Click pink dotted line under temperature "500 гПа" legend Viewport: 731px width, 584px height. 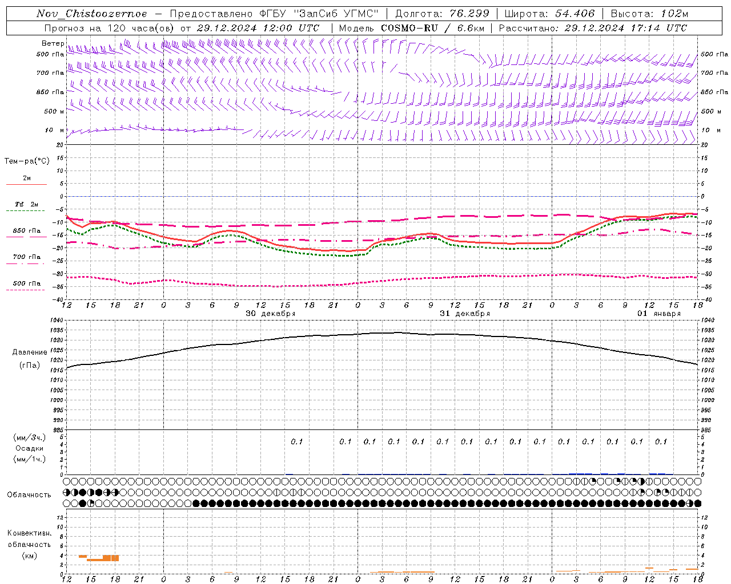25,290
